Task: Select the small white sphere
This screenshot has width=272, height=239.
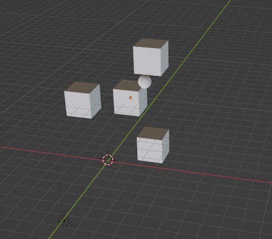Action: point(145,81)
